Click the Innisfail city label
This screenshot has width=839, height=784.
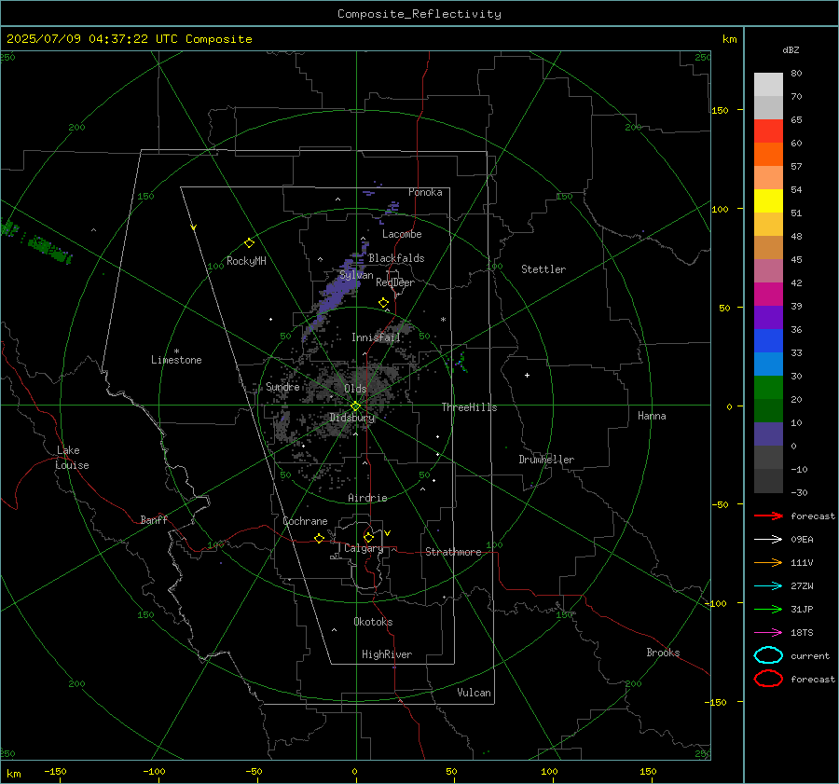click(376, 337)
